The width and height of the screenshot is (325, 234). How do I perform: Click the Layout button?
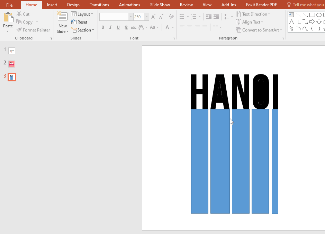(x=82, y=14)
